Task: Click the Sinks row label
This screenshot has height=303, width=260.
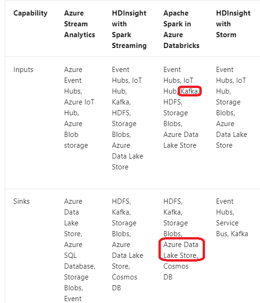Action: (22, 201)
